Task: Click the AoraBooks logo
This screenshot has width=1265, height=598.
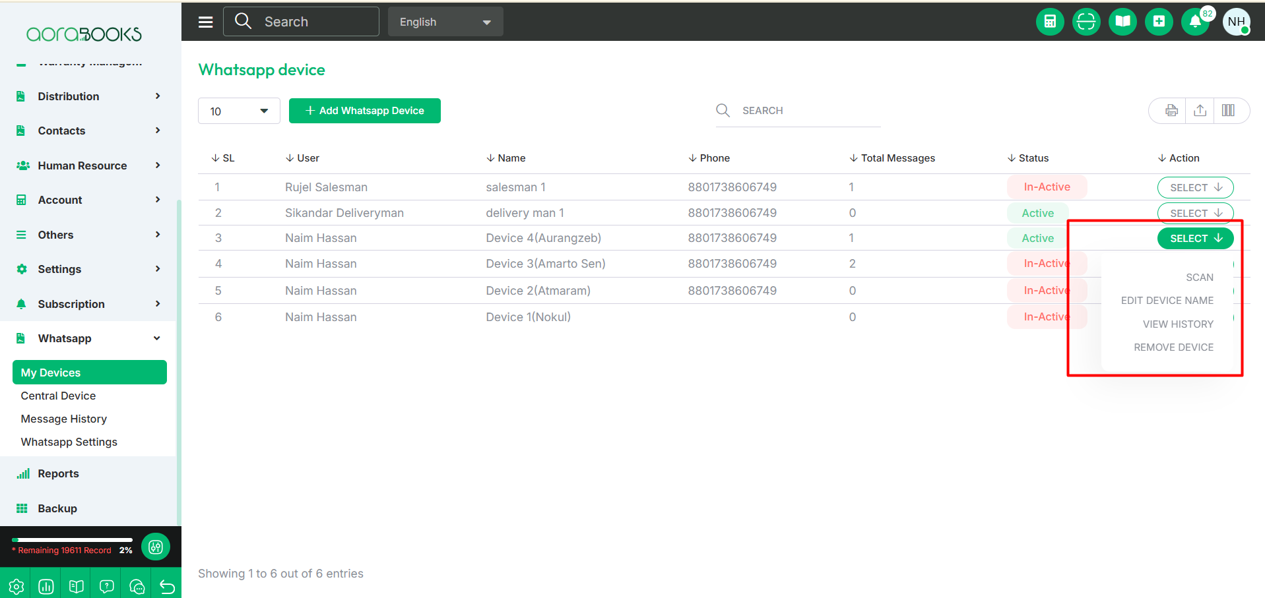Action: tap(84, 34)
